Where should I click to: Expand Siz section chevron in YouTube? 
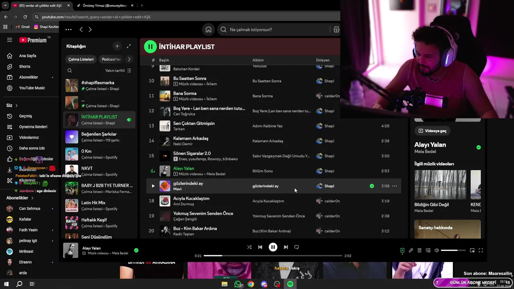16,106
